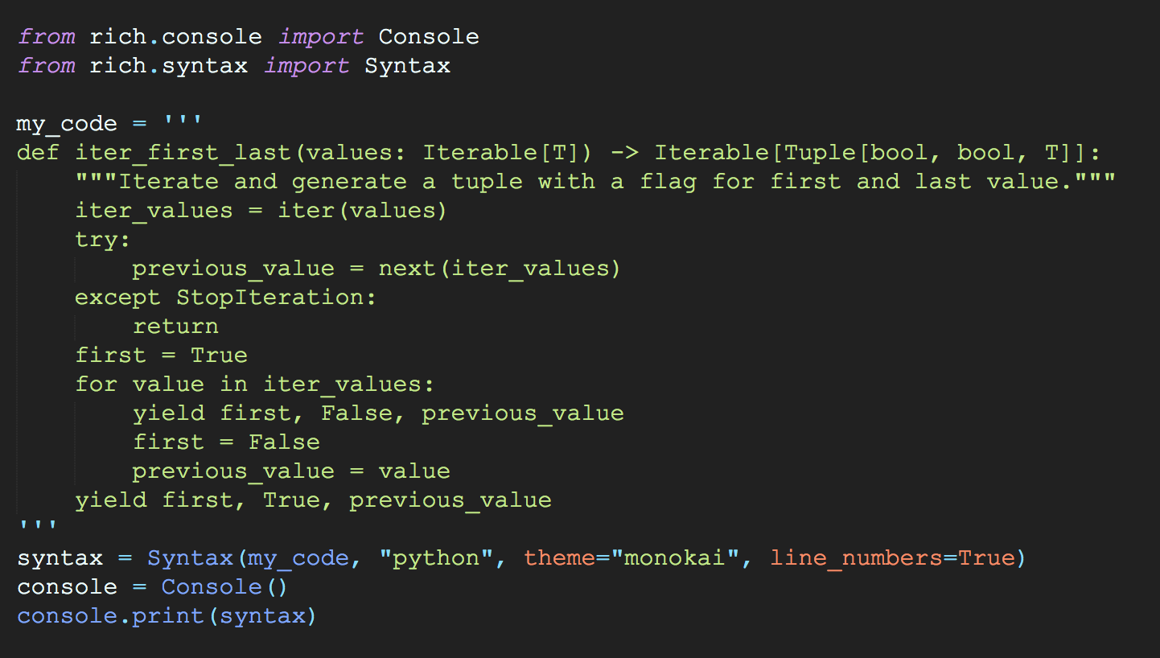Click the True value in first = True
1160x658 pixels.
219,356
